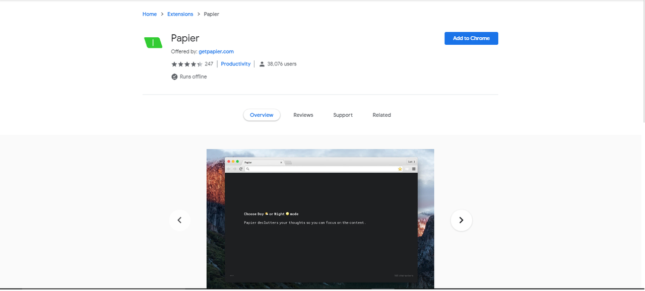645x291 pixels.
Task: Go to the previous screenshot with the left arrow
Action: [180, 220]
